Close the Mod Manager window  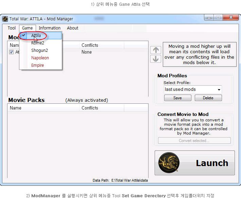(x=230, y=18)
